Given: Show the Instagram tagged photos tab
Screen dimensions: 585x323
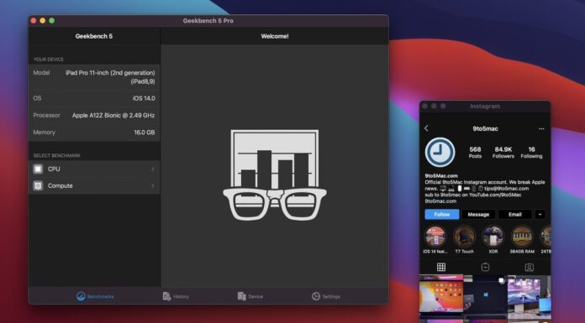Looking at the screenshot, I should click(x=529, y=267).
